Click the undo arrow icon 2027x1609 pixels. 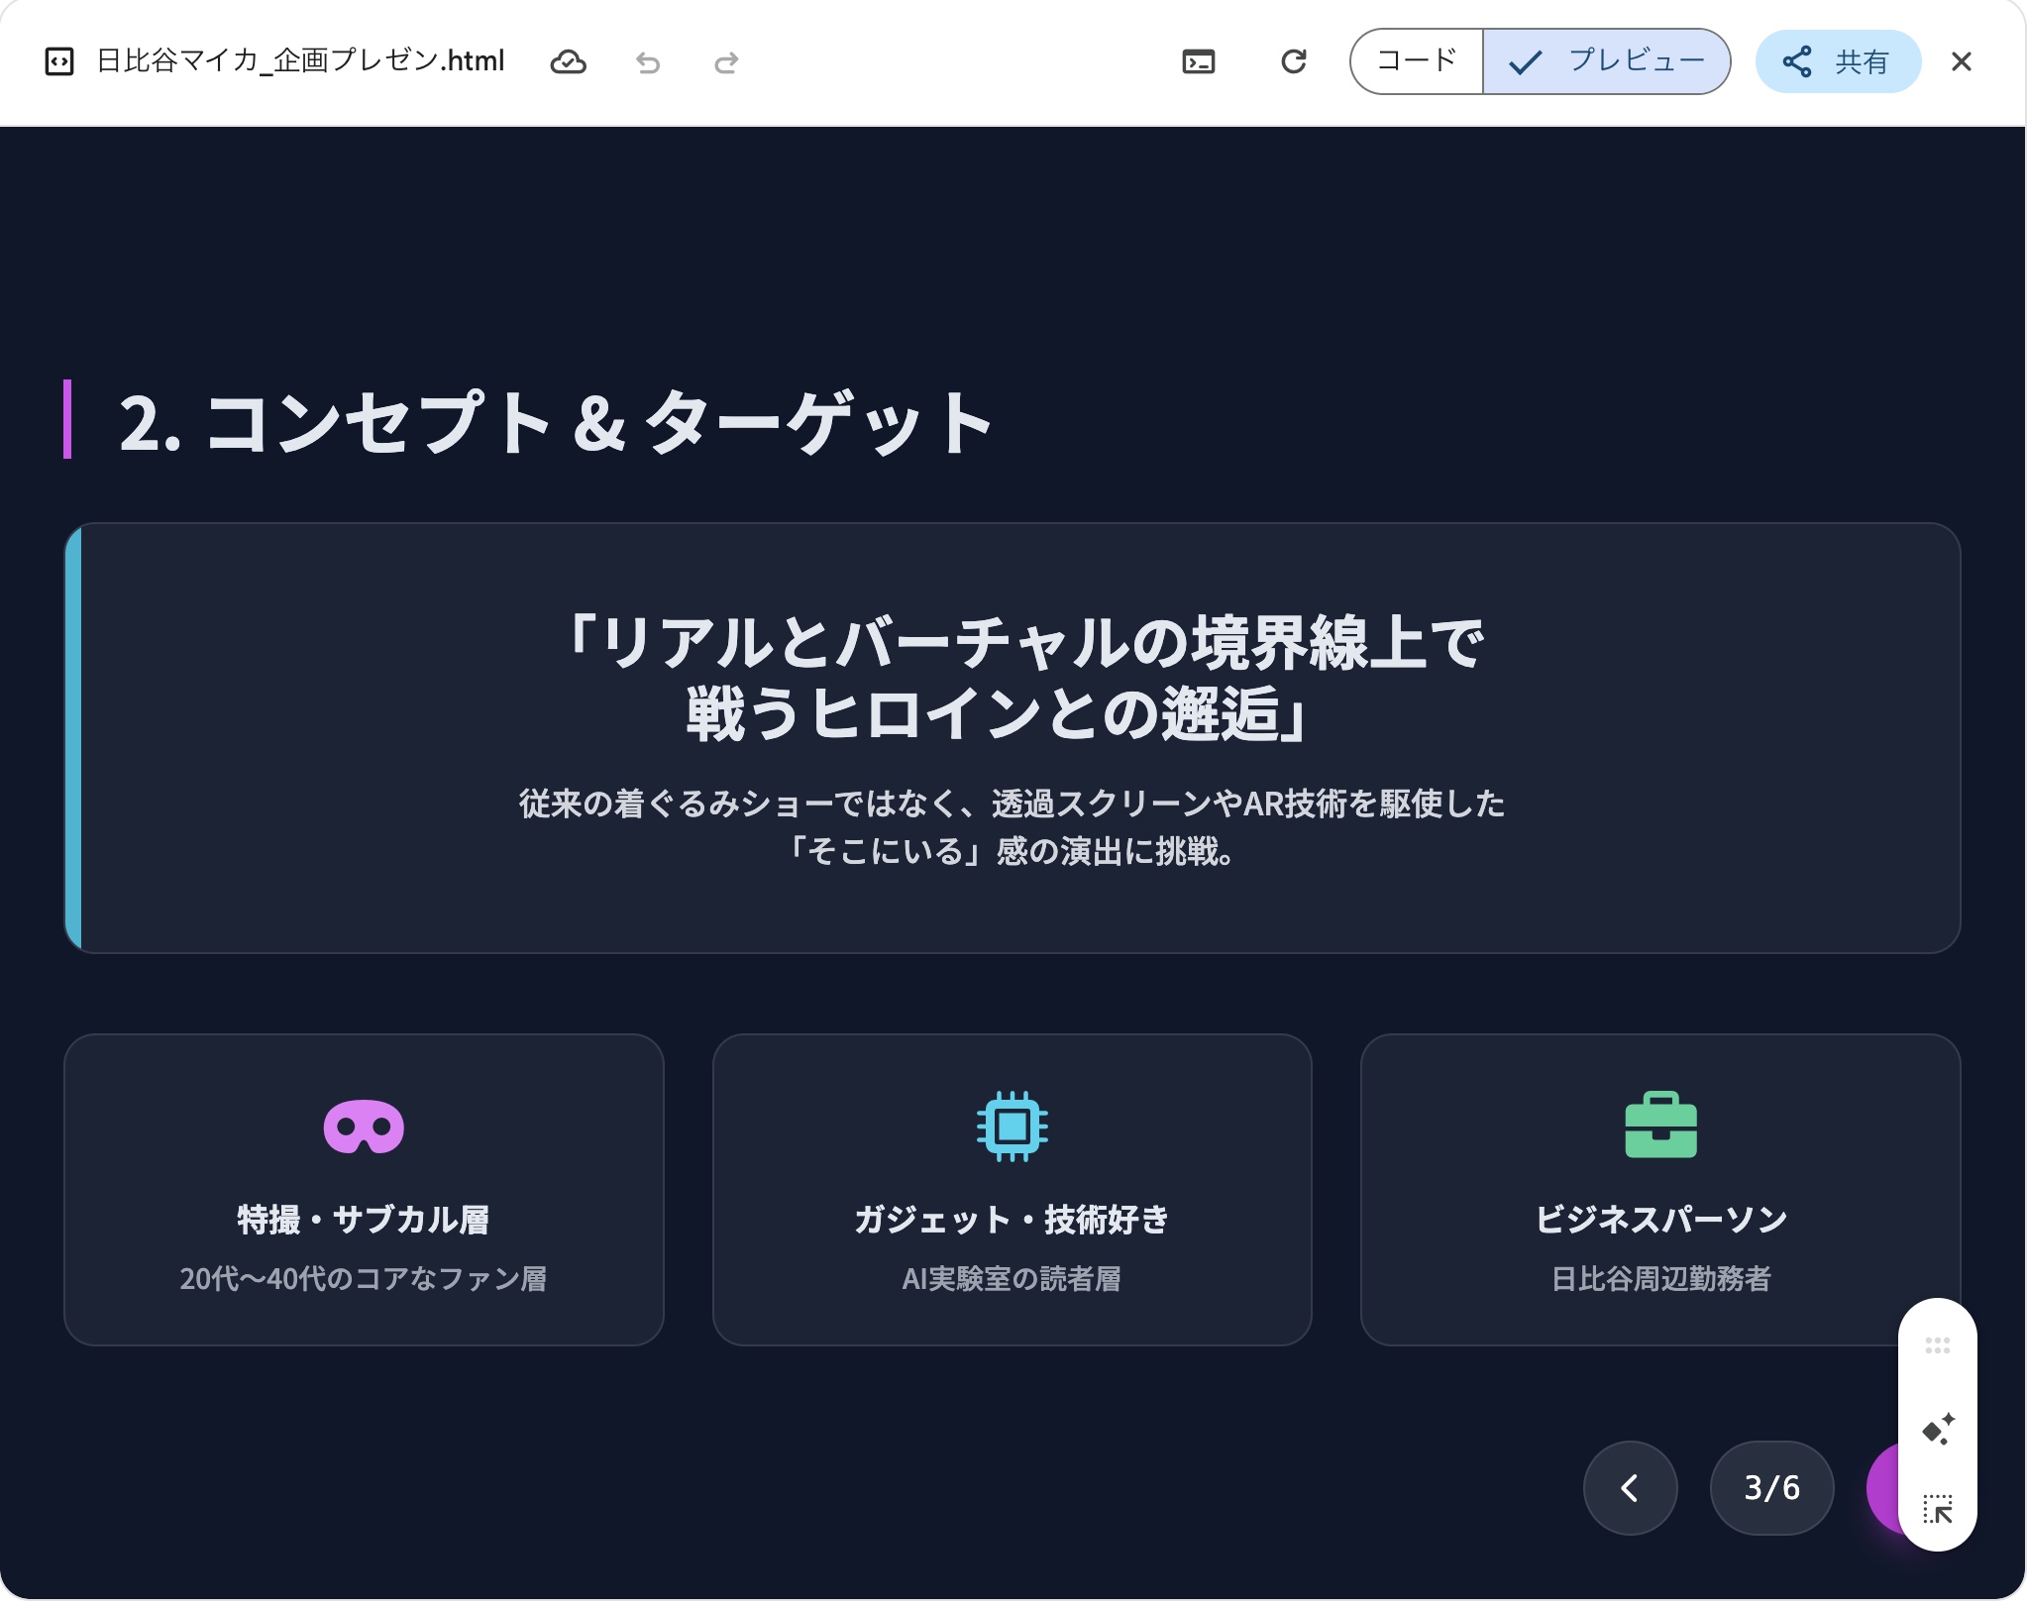pyautogui.click(x=648, y=62)
